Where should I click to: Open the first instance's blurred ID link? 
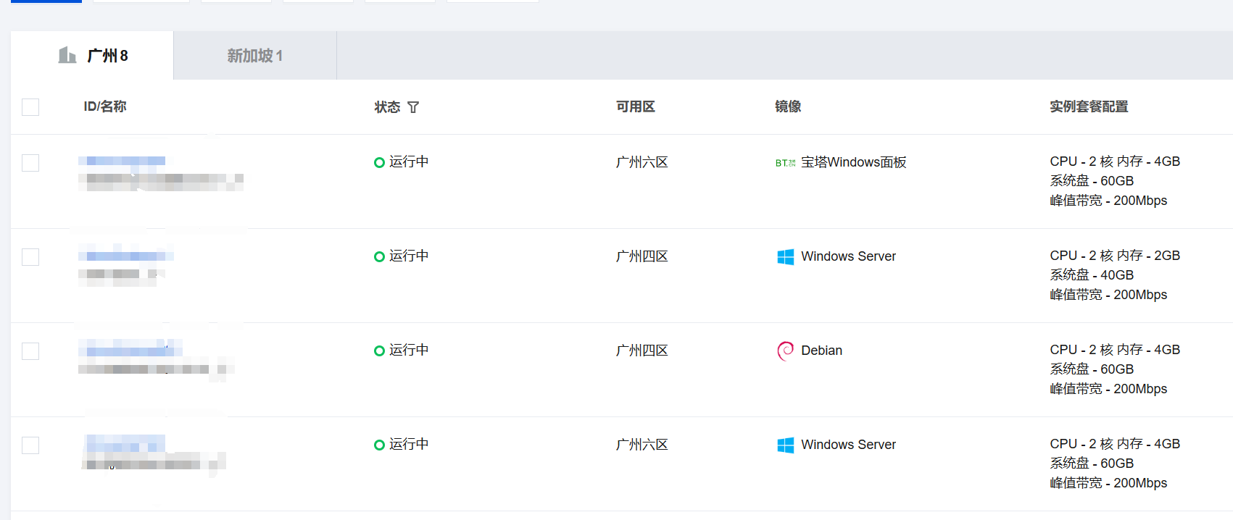point(122,161)
